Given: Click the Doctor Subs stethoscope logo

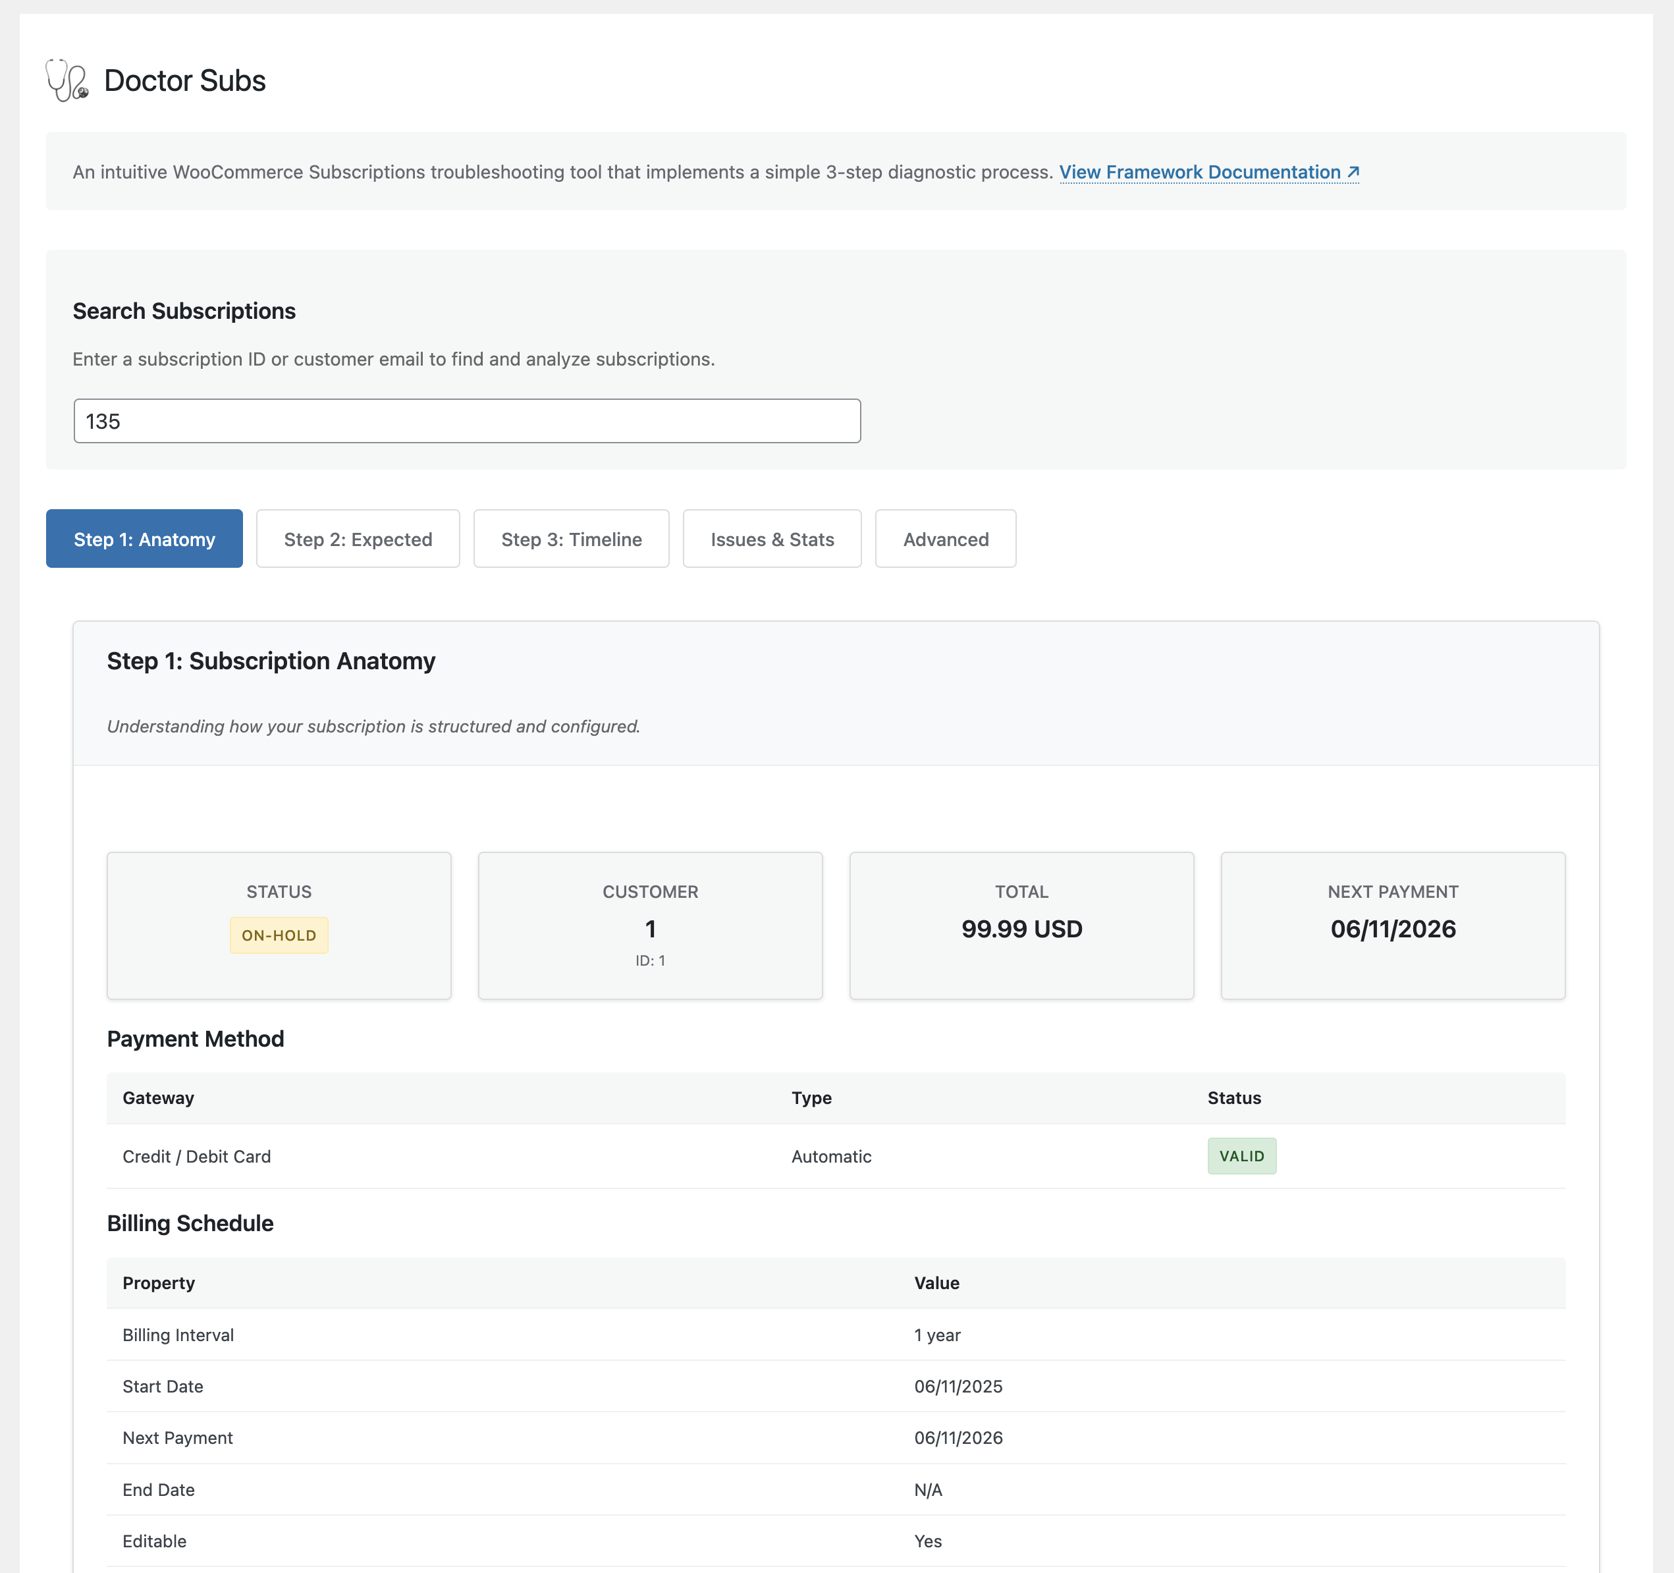Looking at the screenshot, I should 67,81.
